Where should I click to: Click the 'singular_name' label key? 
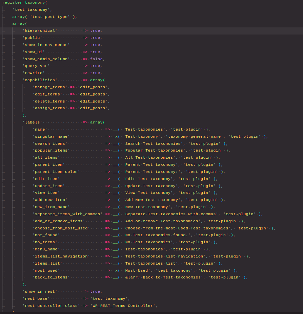click(x=51, y=137)
